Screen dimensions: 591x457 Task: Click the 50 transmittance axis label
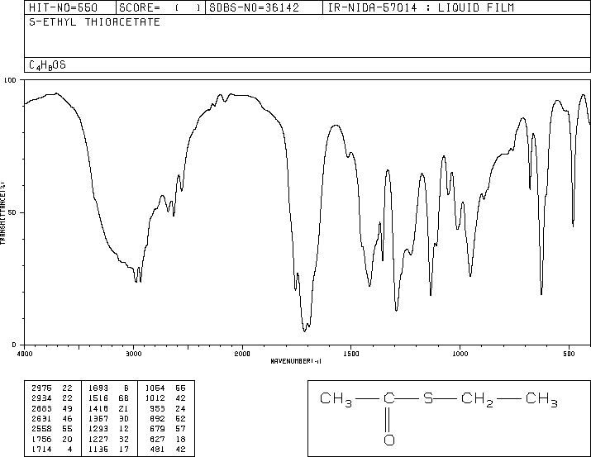pos(12,212)
